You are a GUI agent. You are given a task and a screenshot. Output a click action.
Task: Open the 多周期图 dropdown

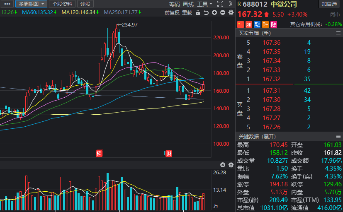32,4
